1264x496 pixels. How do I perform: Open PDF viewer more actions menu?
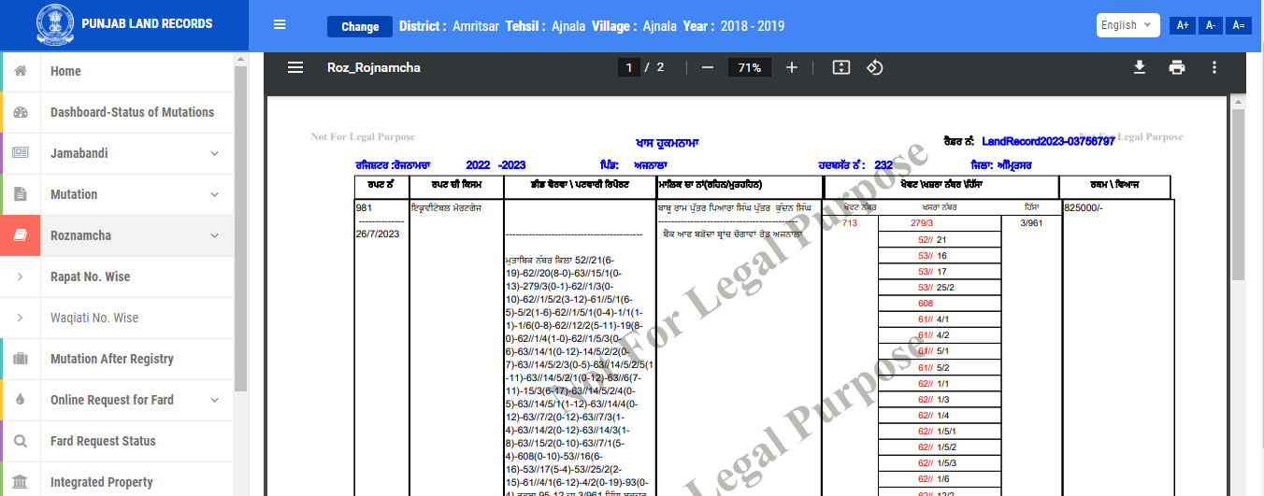1214,67
